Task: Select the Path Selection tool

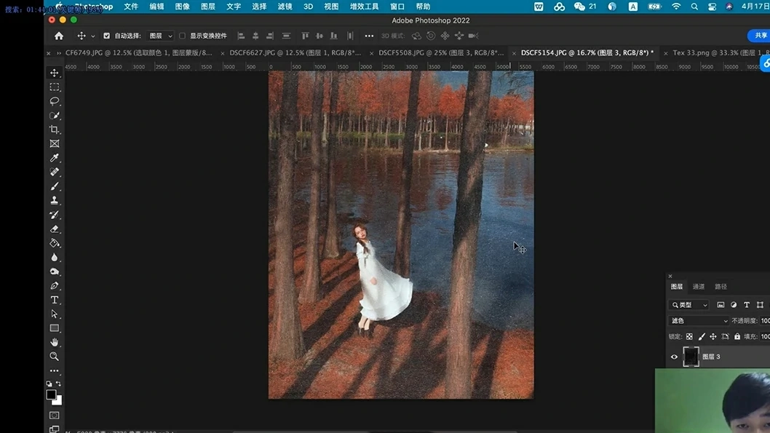Action: [55, 314]
